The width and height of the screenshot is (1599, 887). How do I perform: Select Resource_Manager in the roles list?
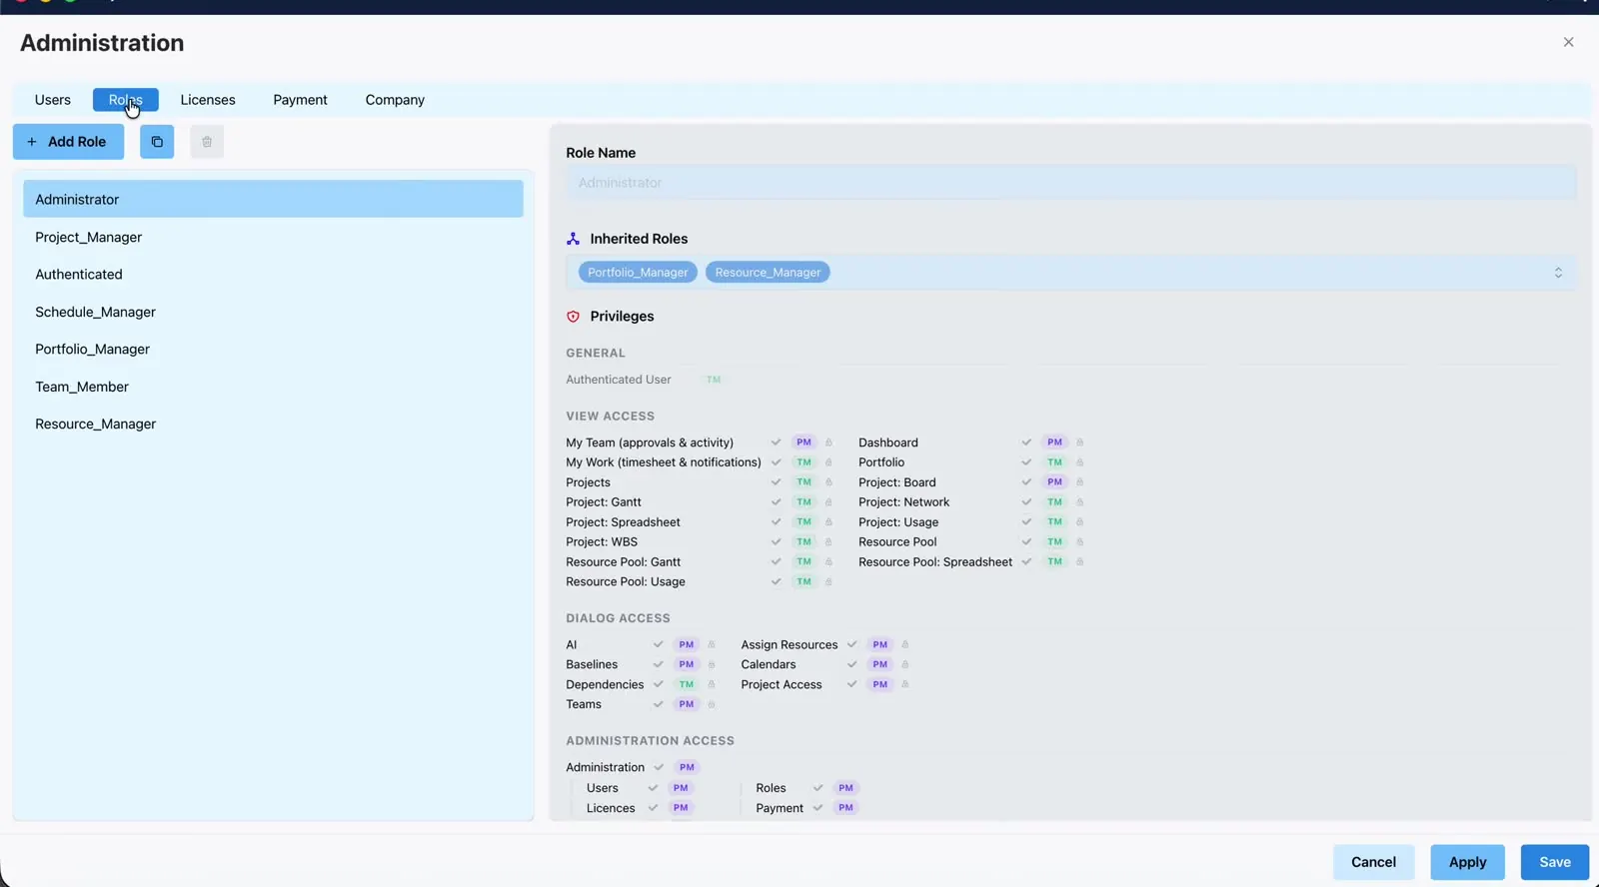click(273, 425)
